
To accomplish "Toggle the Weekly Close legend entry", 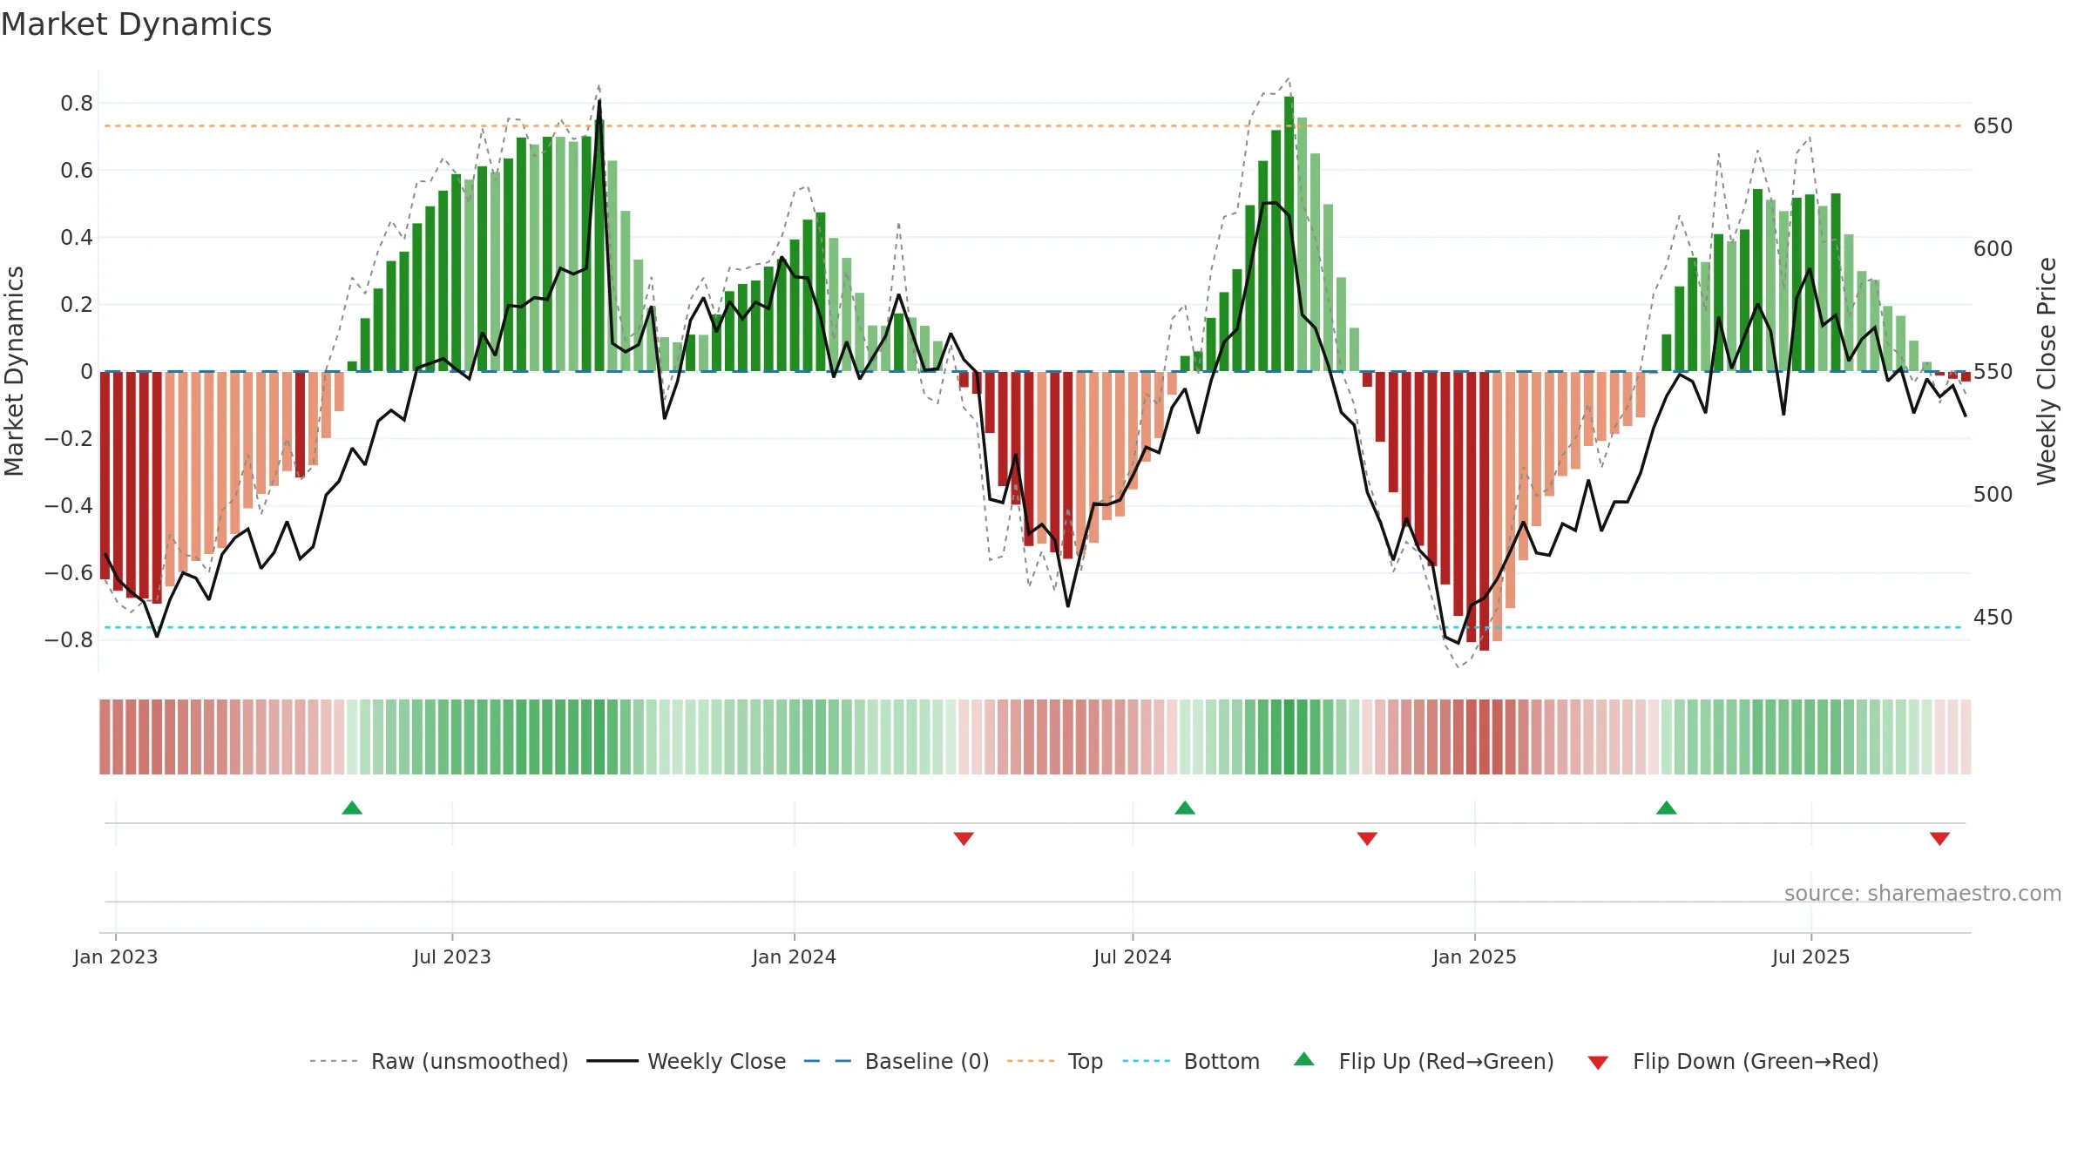I will coord(687,1061).
